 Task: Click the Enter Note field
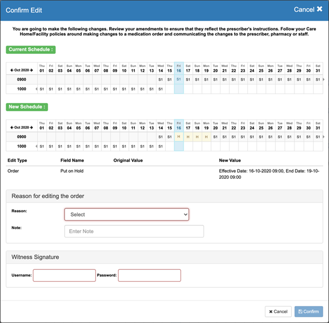[134, 231]
